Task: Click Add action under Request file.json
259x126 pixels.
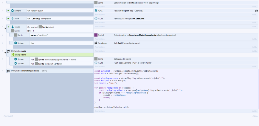Action: pos(99,14)
